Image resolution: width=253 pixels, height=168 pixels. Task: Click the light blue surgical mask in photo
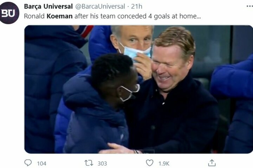[x=135, y=51]
